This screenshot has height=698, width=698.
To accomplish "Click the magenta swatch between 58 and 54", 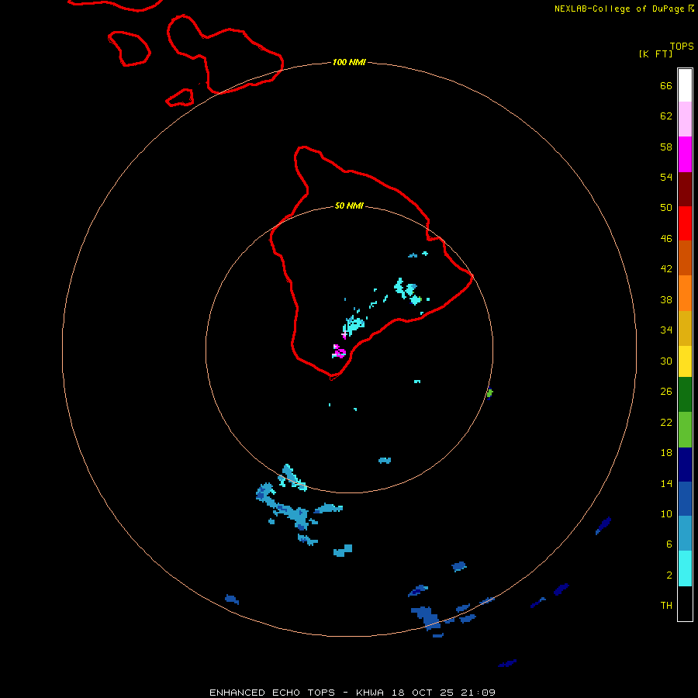I will (685, 154).
